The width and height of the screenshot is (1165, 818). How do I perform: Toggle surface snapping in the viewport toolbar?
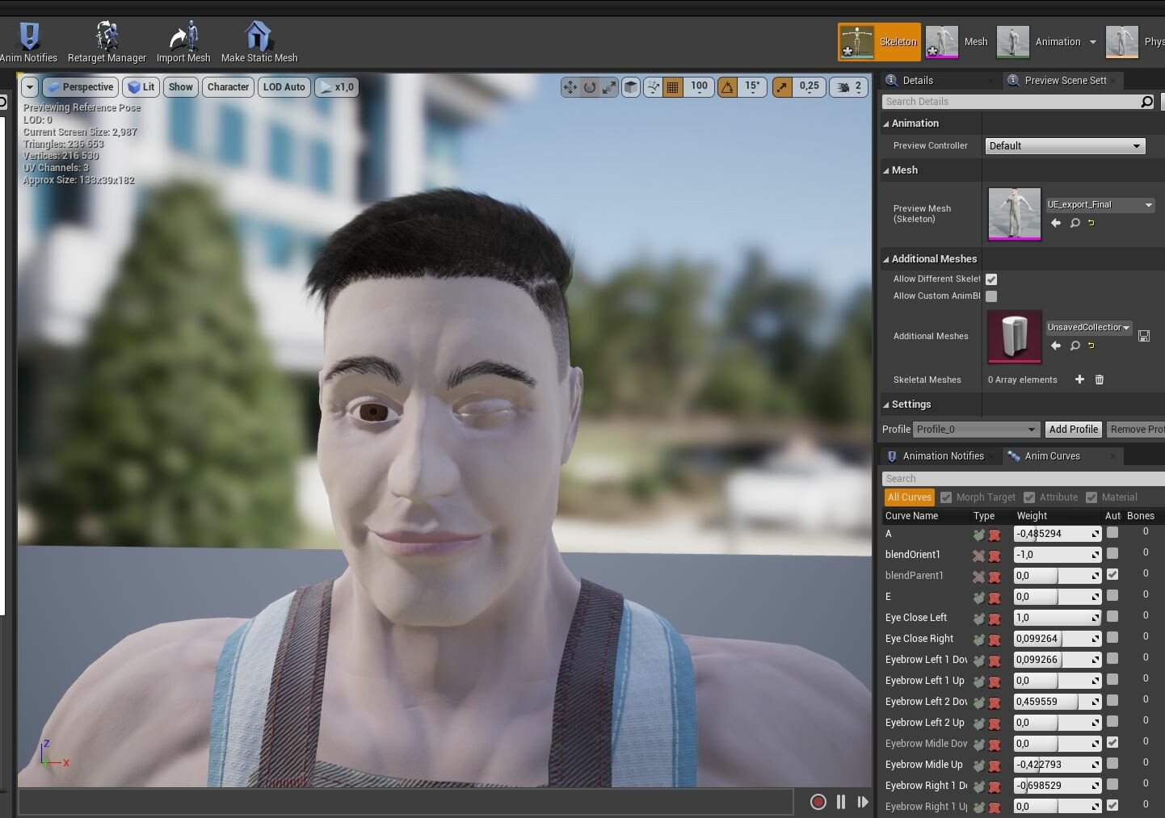[652, 86]
